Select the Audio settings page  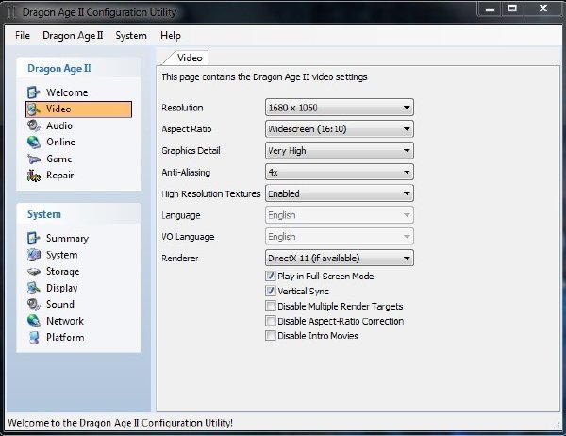pyautogui.click(x=59, y=126)
